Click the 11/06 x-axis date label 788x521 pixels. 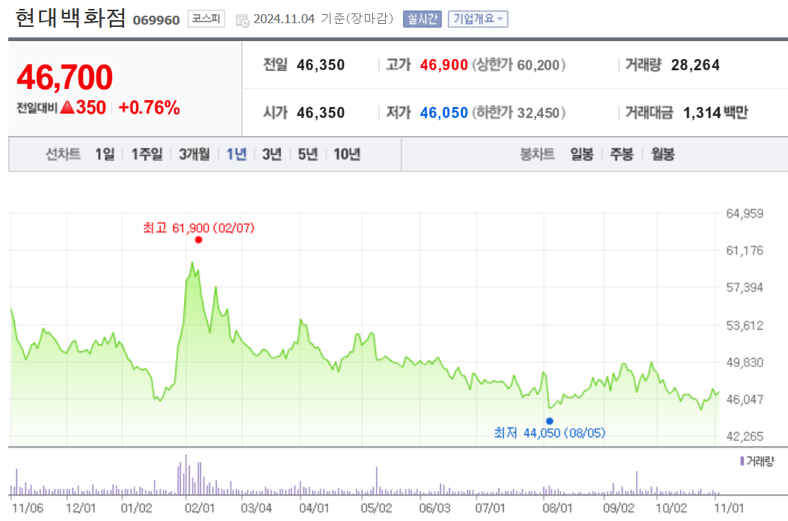[x=27, y=508]
